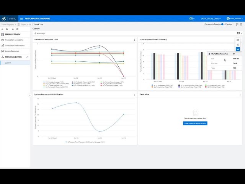Open Transaction Performance view

[15, 46]
